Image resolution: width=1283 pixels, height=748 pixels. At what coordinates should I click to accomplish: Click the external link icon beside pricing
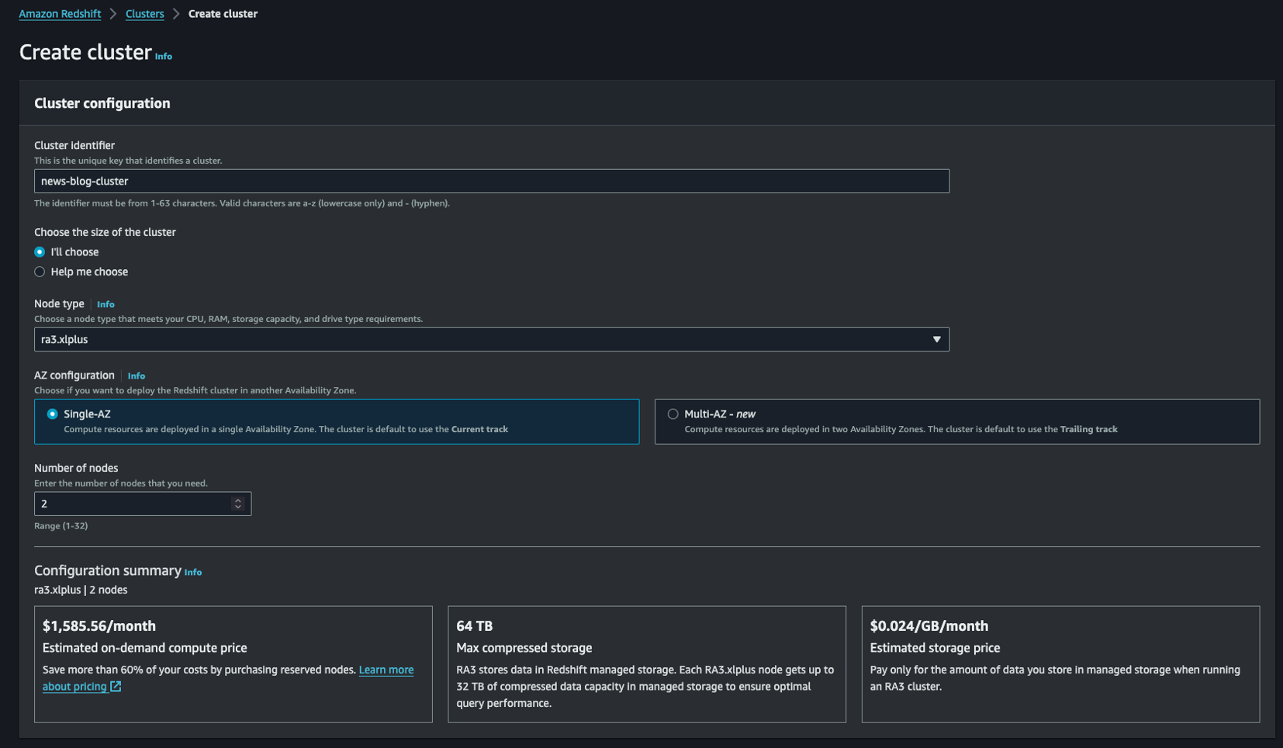tap(116, 687)
